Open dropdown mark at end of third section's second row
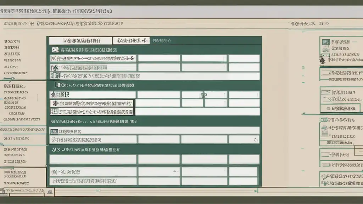363x204 pixels. [x=255, y=140]
